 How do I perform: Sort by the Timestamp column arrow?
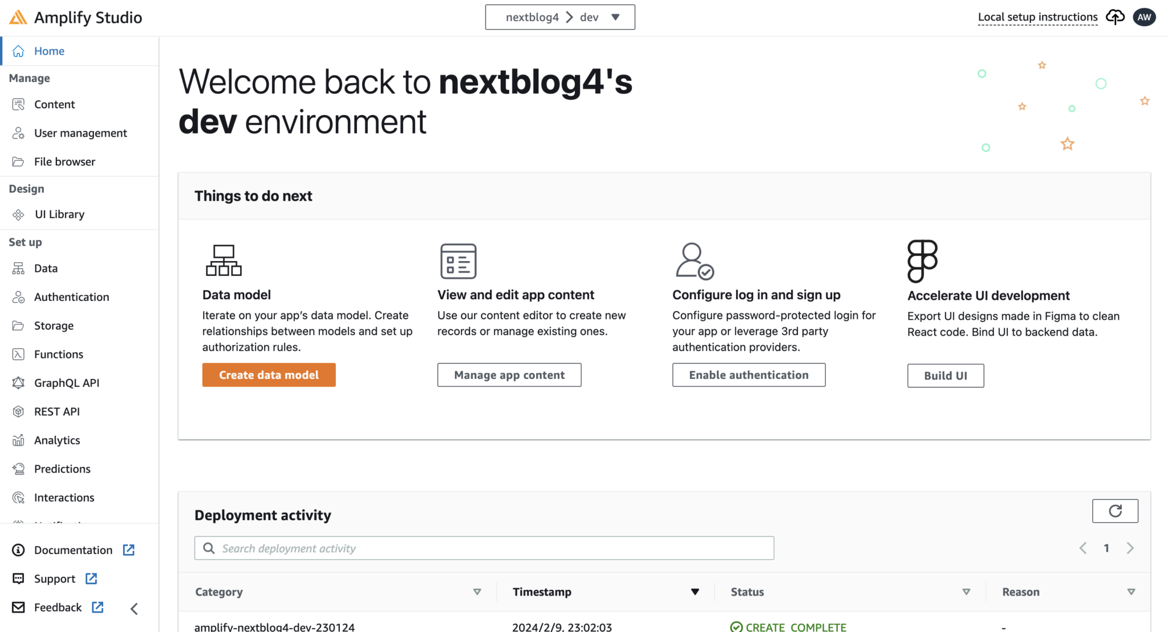click(x=695, y=592)
